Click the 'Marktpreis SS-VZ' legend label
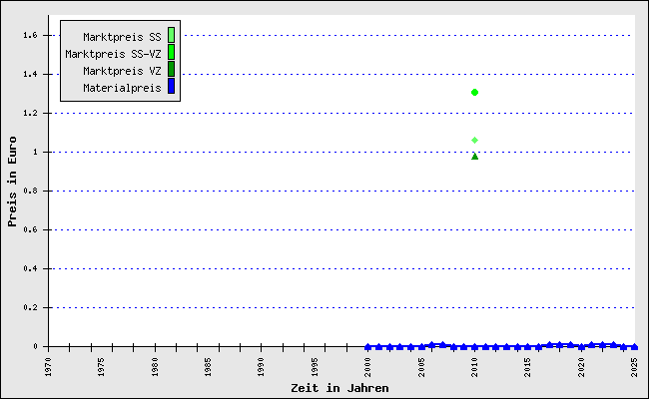The width and height of the screenshot is (649, 399). tap(113, 54)
